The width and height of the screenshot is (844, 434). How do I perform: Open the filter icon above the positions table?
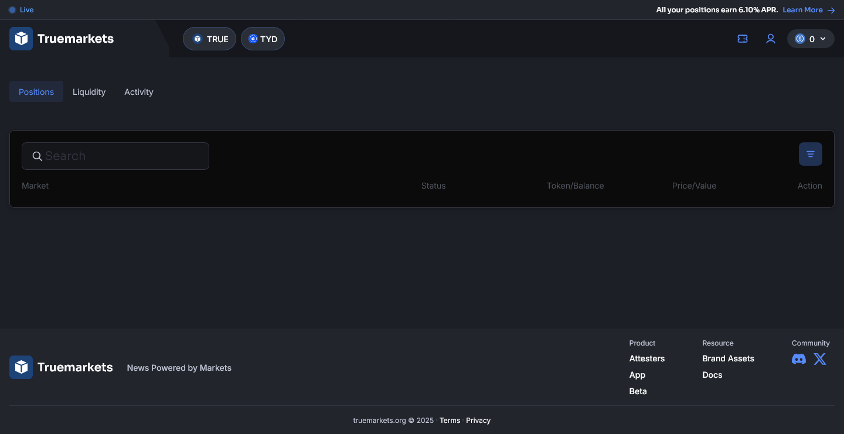[x=810, y=153]
